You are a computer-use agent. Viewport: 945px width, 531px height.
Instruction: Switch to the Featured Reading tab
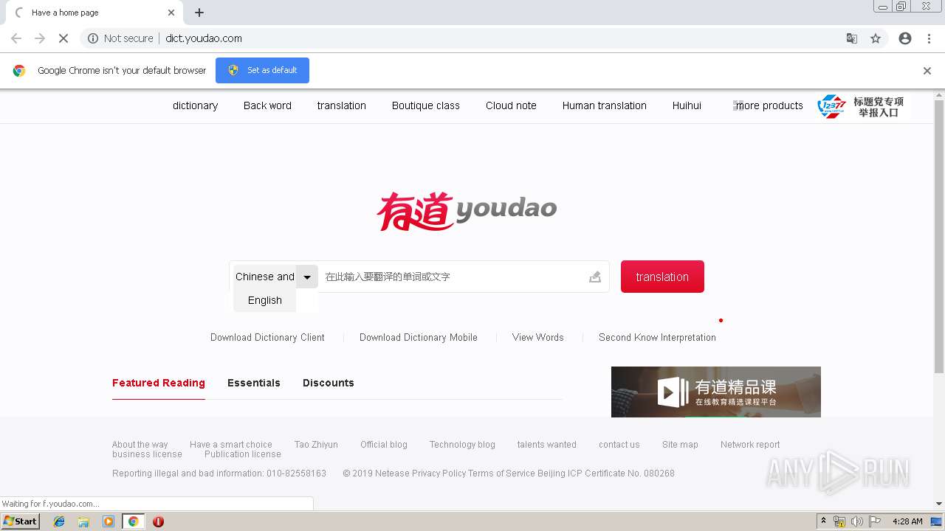(159, 383)
